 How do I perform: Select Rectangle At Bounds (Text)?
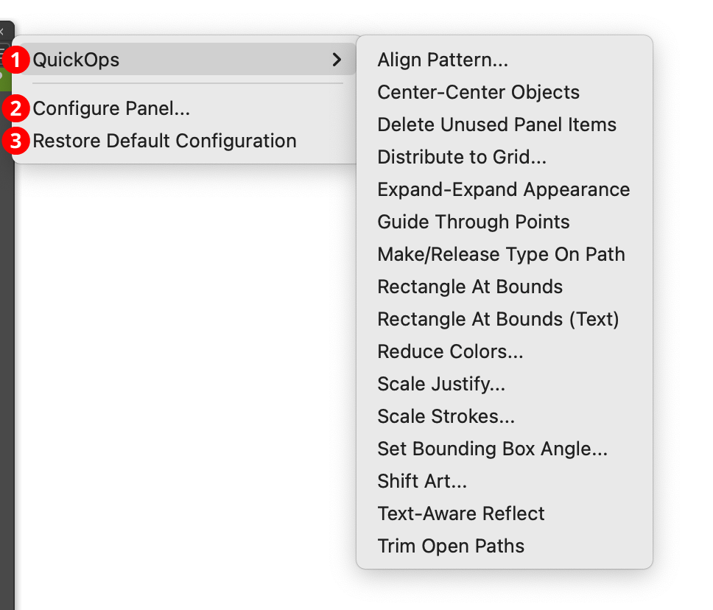[498, 319]
